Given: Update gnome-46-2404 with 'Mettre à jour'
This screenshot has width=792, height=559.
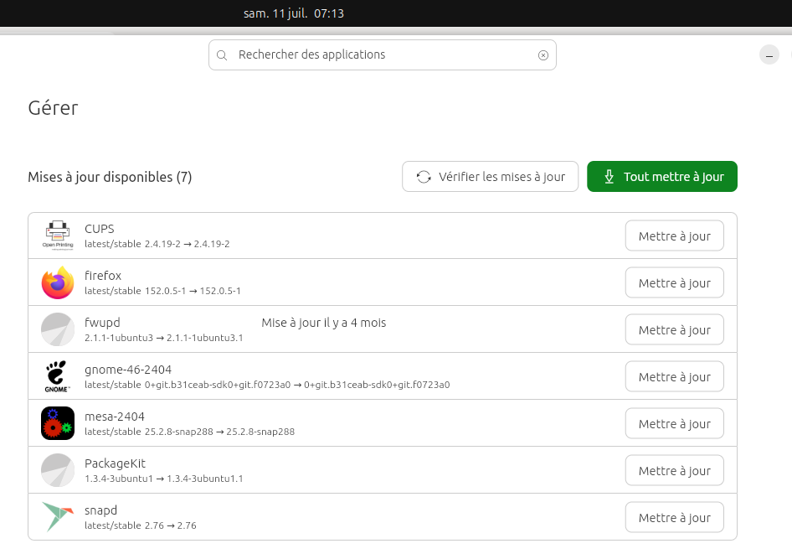Looking at the screenshot, I should [674, 377].
